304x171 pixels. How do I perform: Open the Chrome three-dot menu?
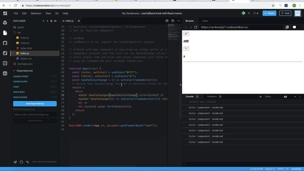300,6
